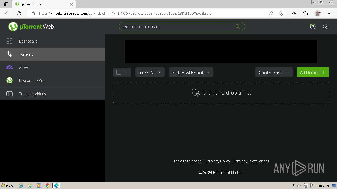Open Chrome from the taskbar
This screenshot has width=337, height=189.
coord(48,186)
